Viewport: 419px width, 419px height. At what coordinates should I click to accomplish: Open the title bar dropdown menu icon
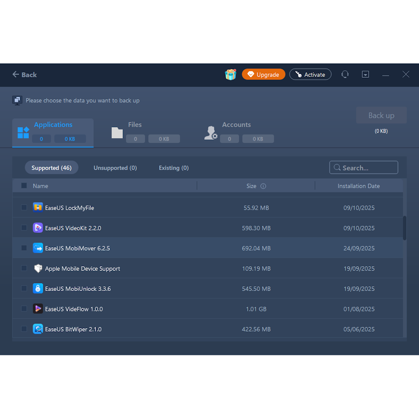[x=365, y=74]
